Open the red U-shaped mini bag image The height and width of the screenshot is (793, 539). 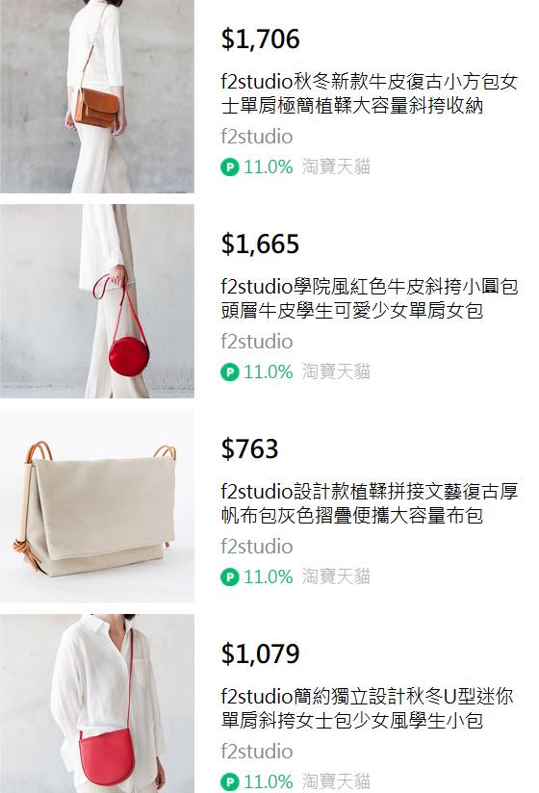coord(97,704)
